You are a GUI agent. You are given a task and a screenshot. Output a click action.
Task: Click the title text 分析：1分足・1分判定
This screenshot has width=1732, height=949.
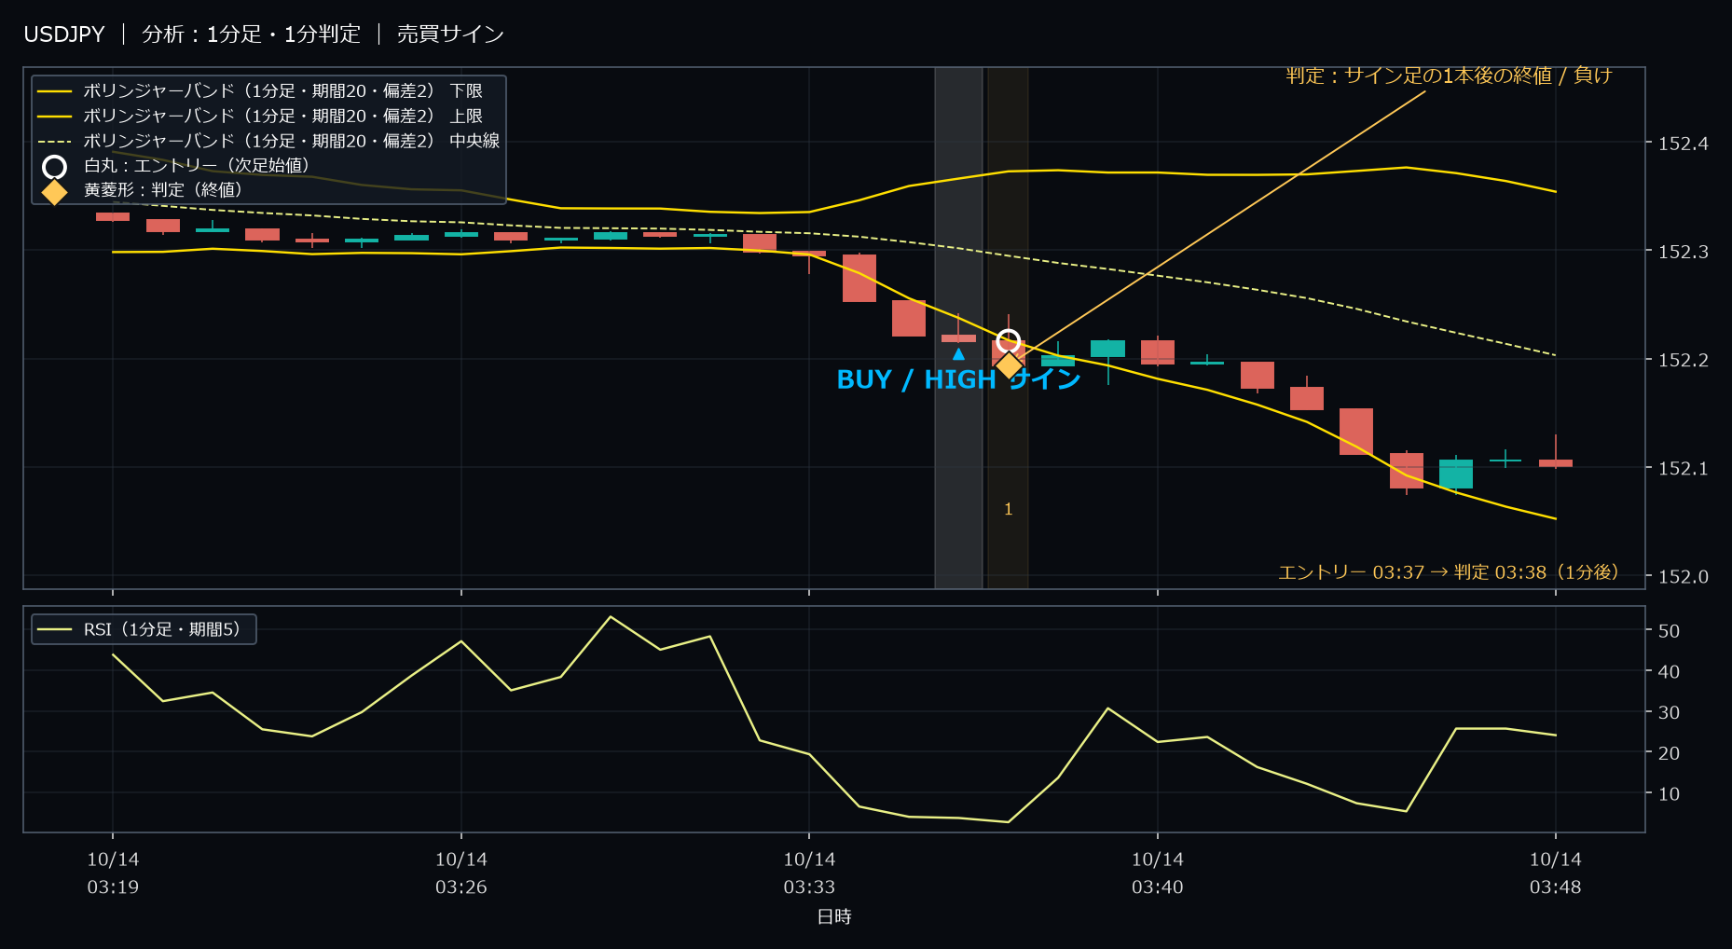251,34
